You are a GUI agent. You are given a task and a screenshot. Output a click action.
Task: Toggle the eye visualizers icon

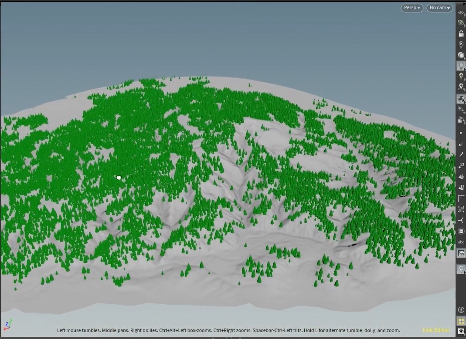(461, 331)
